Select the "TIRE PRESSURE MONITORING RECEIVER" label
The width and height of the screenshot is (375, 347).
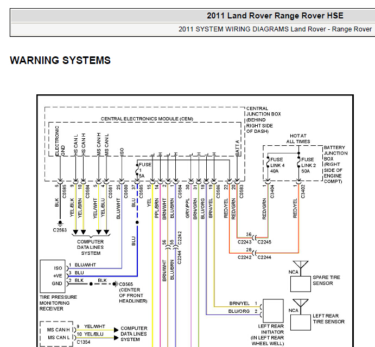point(58,303)
